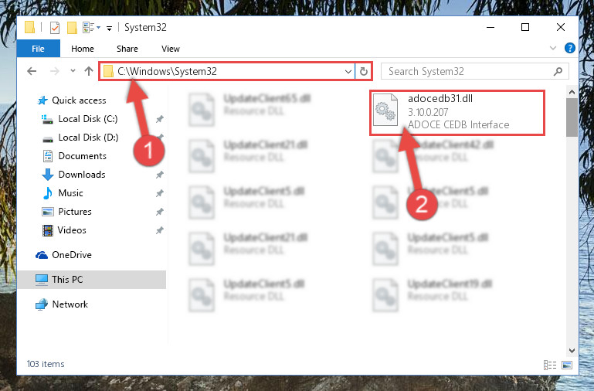Go up one folder level

(89, 71)
